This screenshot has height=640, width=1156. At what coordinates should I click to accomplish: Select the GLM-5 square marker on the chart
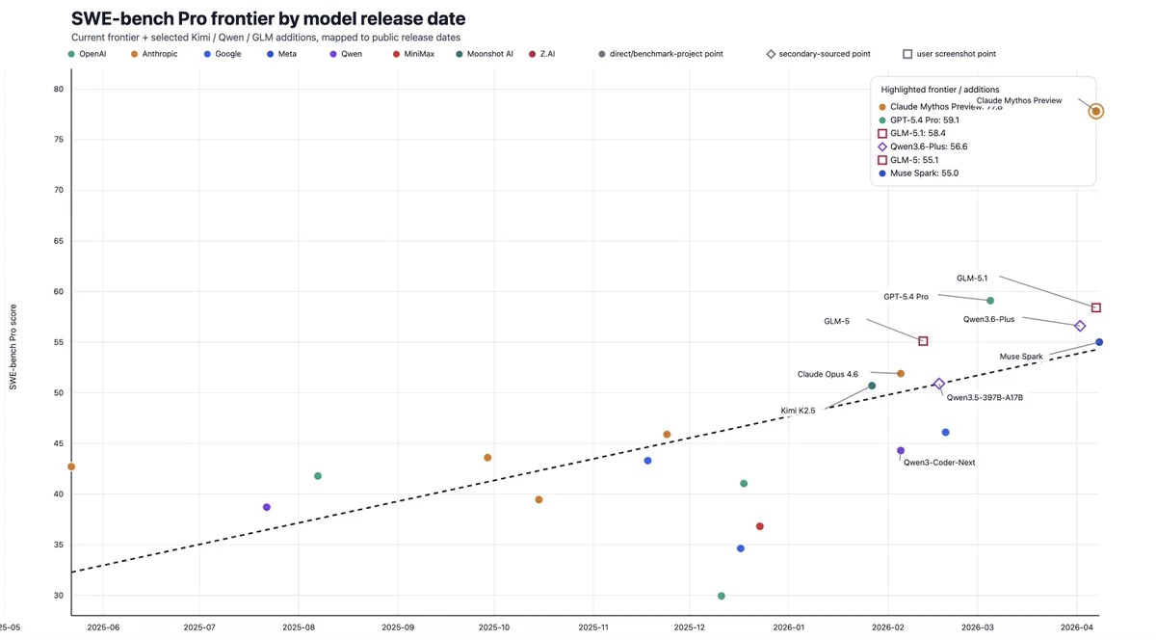tap(923, 341)
